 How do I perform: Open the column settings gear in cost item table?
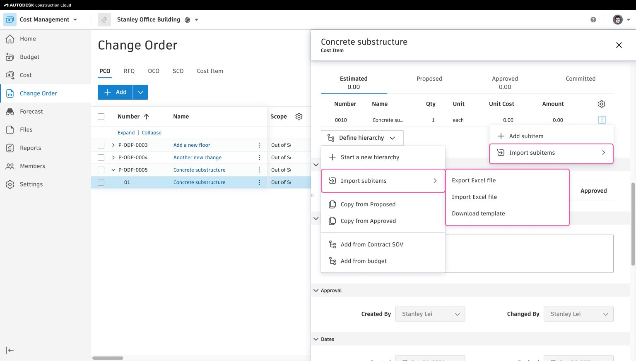point(602,104)
